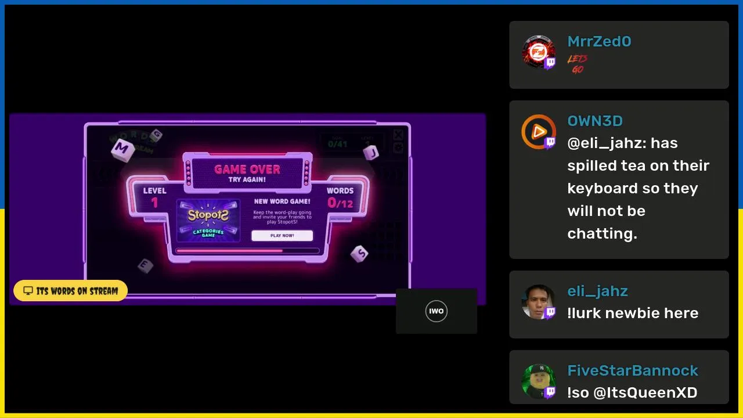The image size is (743, 418).
Task: Open FiveStarBannock's avatar
Action: click(x=538, y=381)
